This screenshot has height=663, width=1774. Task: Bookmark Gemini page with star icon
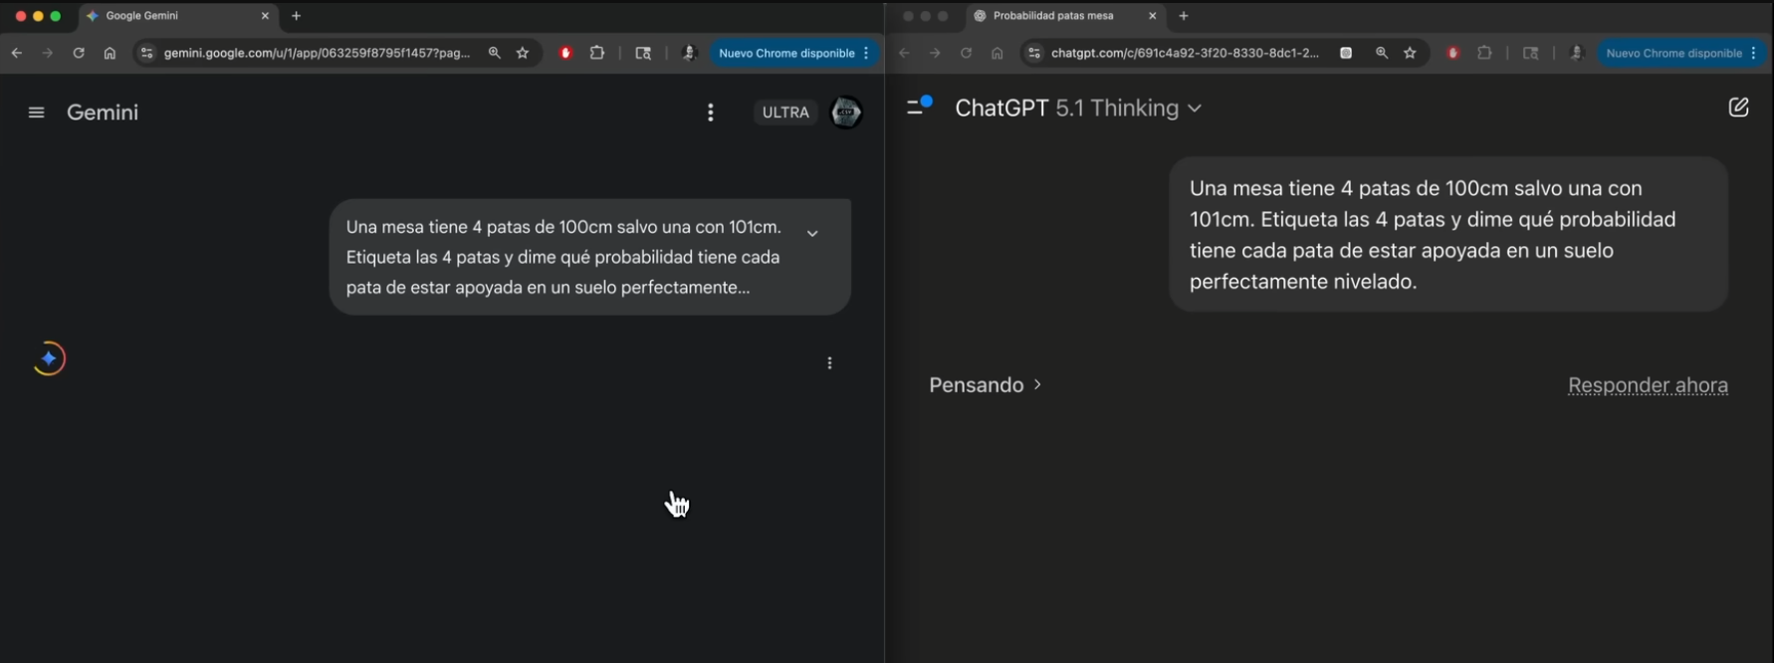523,54
